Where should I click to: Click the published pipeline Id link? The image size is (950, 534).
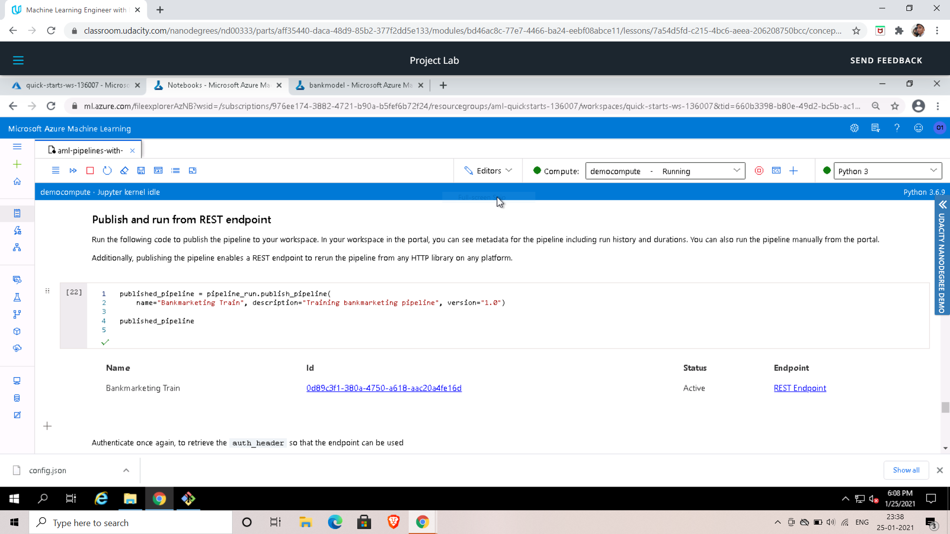383,388
